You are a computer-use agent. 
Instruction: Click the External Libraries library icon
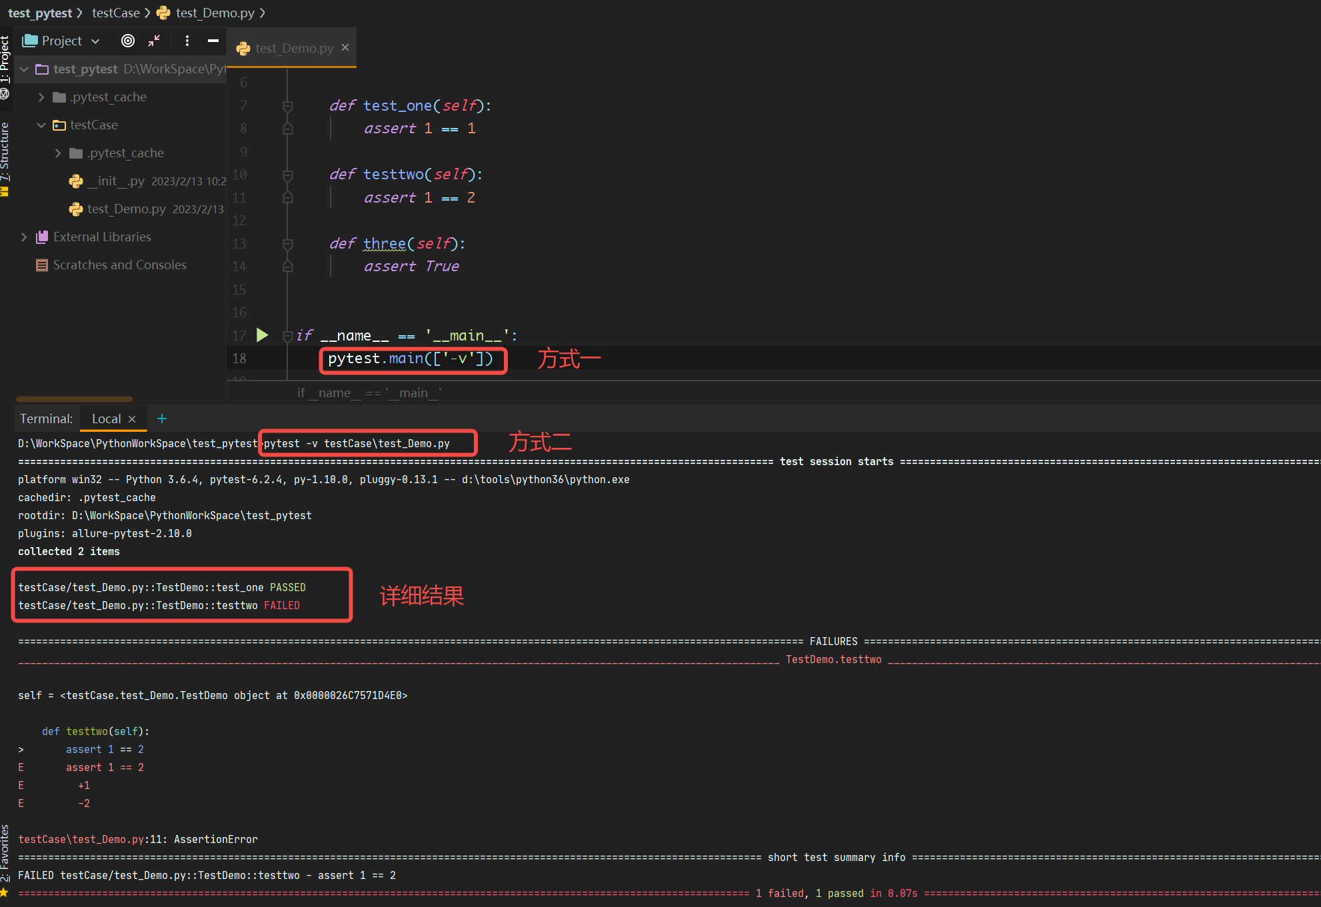[41, 237]
